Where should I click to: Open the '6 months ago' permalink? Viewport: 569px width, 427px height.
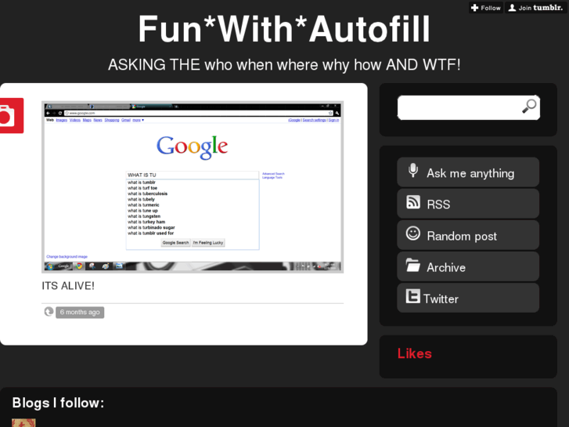pyautogui.click(x=80, y=312)
